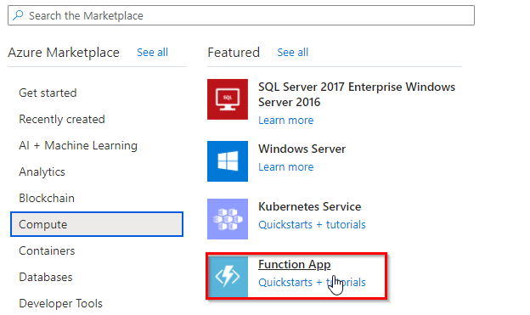
Task: Click the Windows Server logo icon
Action: (x=228, y=161)
